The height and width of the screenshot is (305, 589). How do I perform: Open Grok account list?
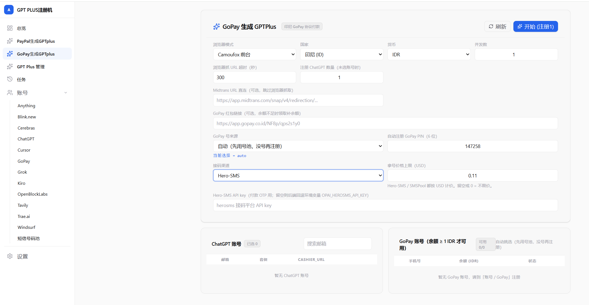[22, 172]
